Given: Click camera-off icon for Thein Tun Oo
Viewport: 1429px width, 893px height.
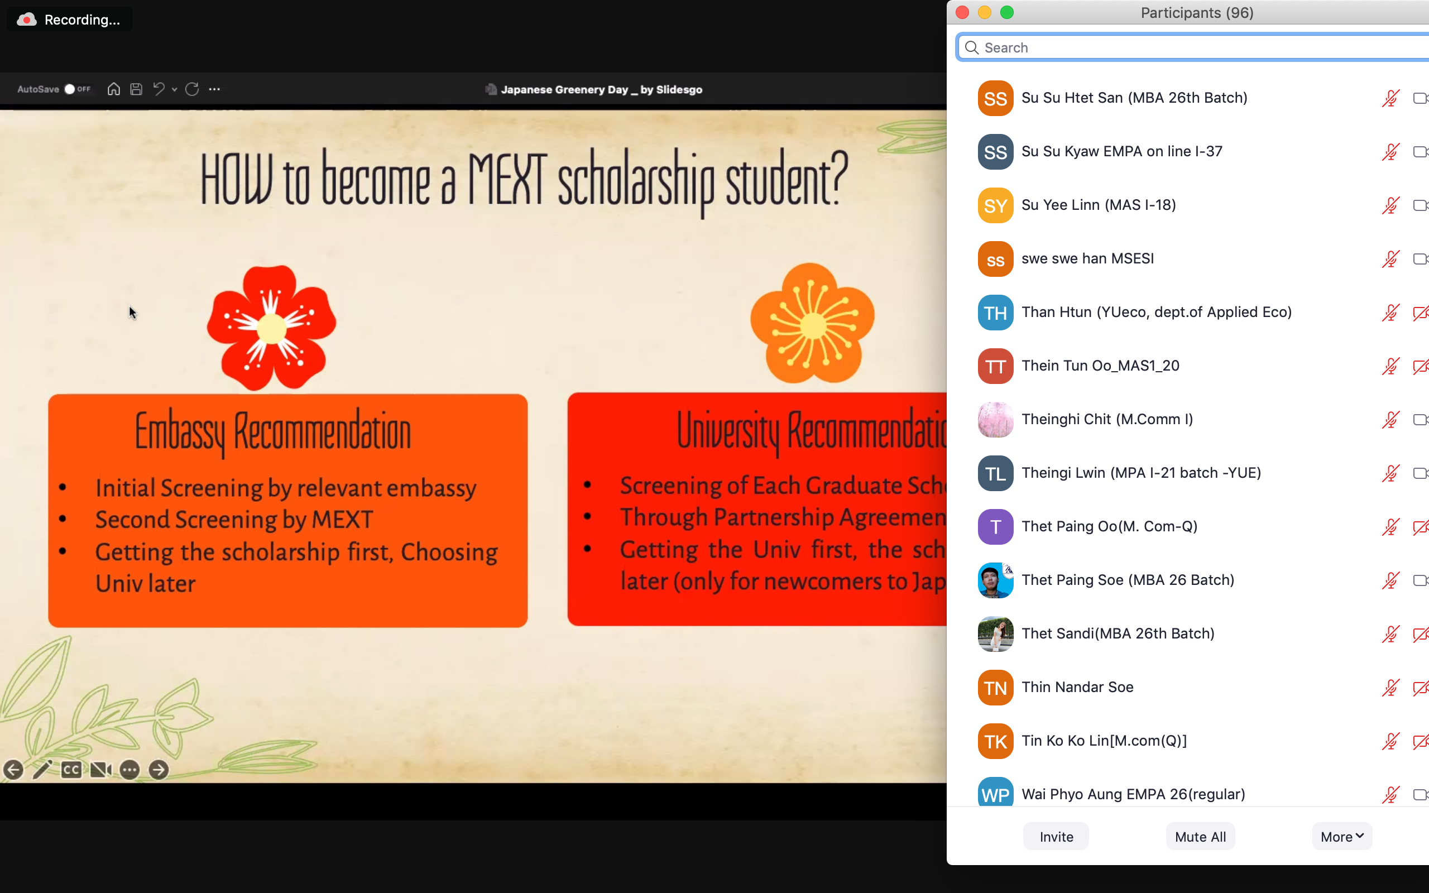Looking at the screenshot, I should pyautogui.click(x=1420, y=366).
